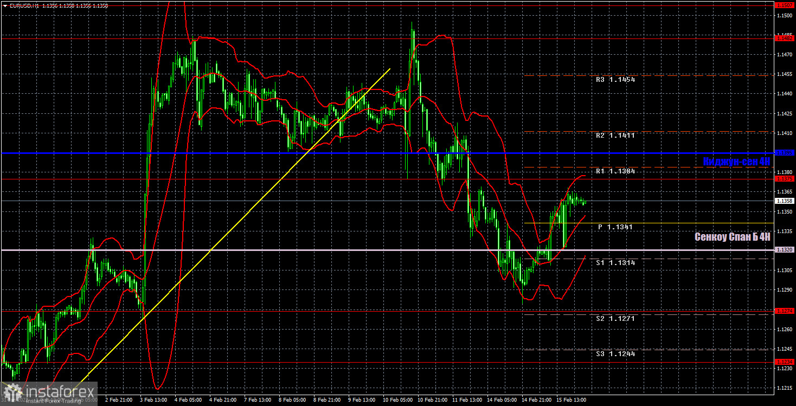This screenshot has width=796, height=406.
Task: Click the 1.1305 value on price scale
Action: click(x=784, y=270)
